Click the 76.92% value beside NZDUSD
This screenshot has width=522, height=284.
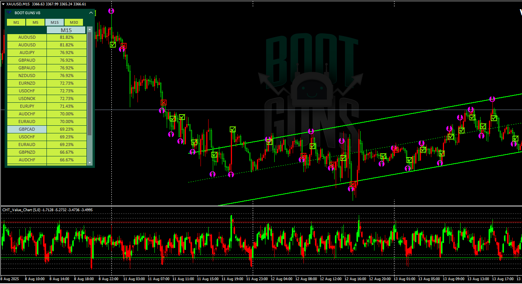67,76
